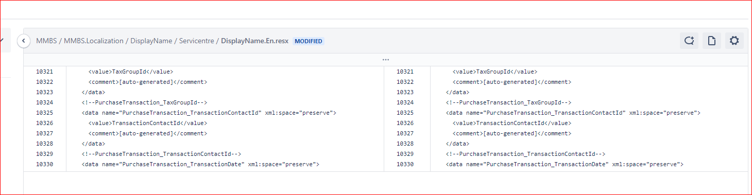The height and width of the screenshot is (195, 752).
Task: Click PurchaseTransaction_TaxGroupId comment in right pane
Action: (x=508, y=102)
